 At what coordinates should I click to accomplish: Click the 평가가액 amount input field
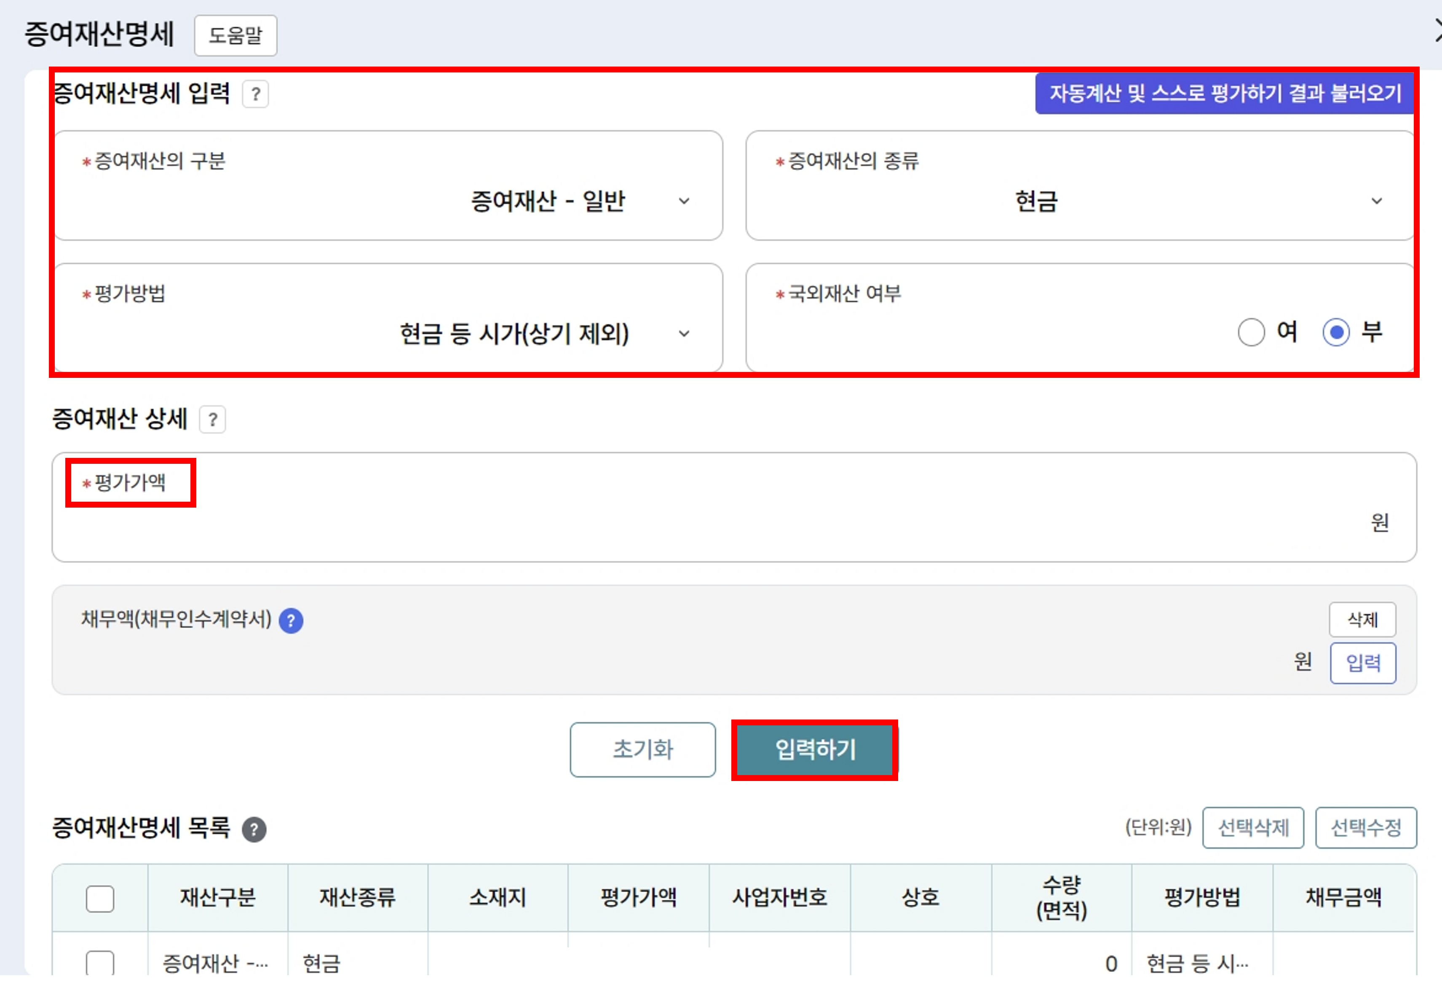pyautogui.click(x=722, y=522)
